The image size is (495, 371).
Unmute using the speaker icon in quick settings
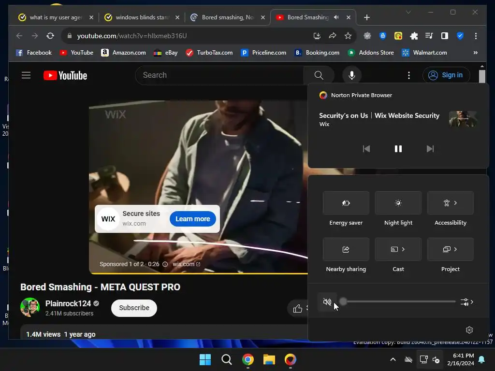point(327,302)
